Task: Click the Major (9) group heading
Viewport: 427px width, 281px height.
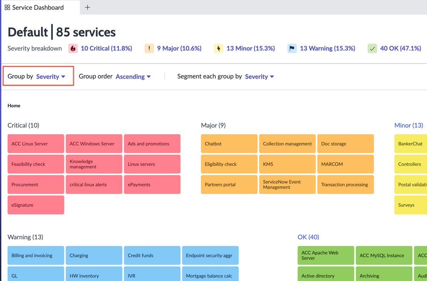Action: 213,125
